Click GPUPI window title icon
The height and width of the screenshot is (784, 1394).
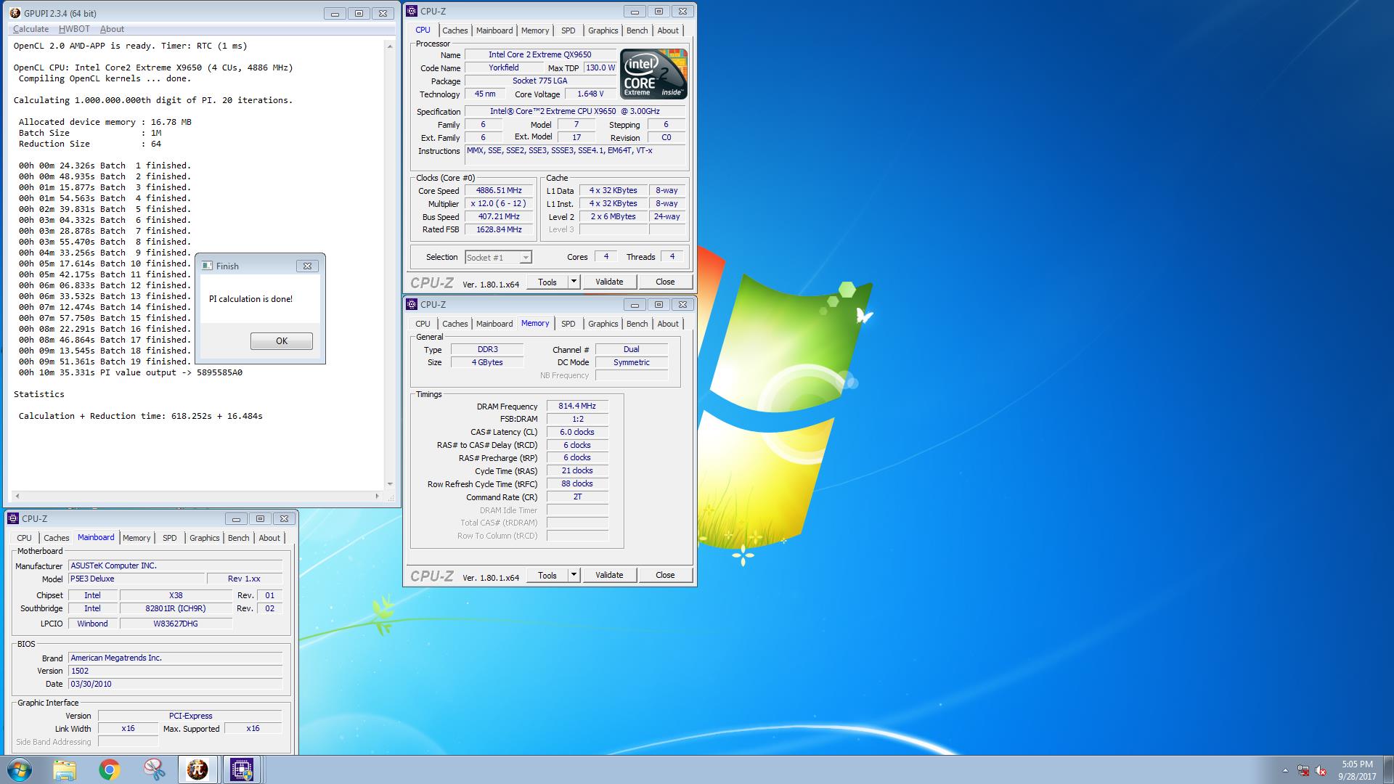pyautogui.click(x=15, y=13)
